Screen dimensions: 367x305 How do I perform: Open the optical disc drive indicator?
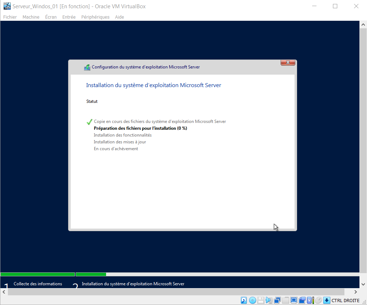tap(253, 300)
